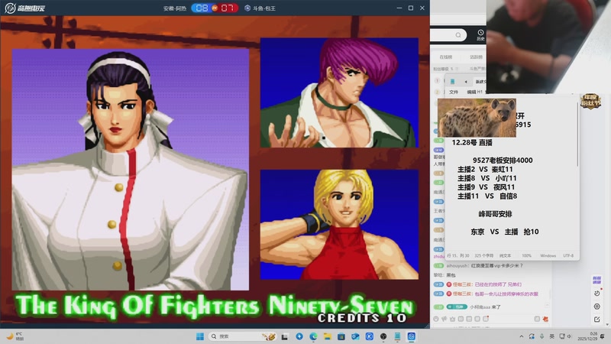Switch to the 在线榜 tab
Image resolution: width=611 pixels, height=344 pixels.
coord(446,57)
